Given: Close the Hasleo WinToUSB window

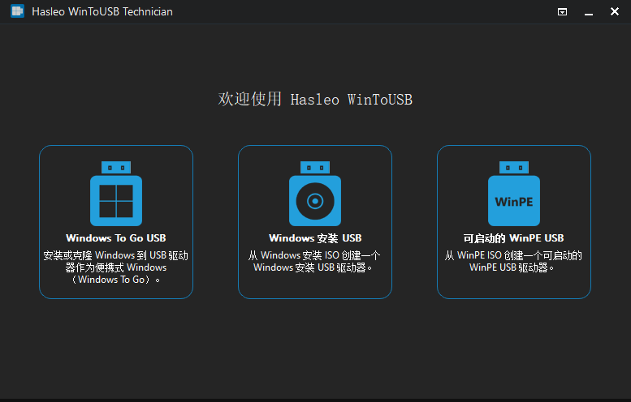Looking at the screenshot, I should tap(614, 12).
